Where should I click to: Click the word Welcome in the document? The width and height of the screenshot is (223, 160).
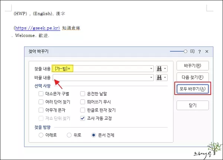tap(25, 35)
